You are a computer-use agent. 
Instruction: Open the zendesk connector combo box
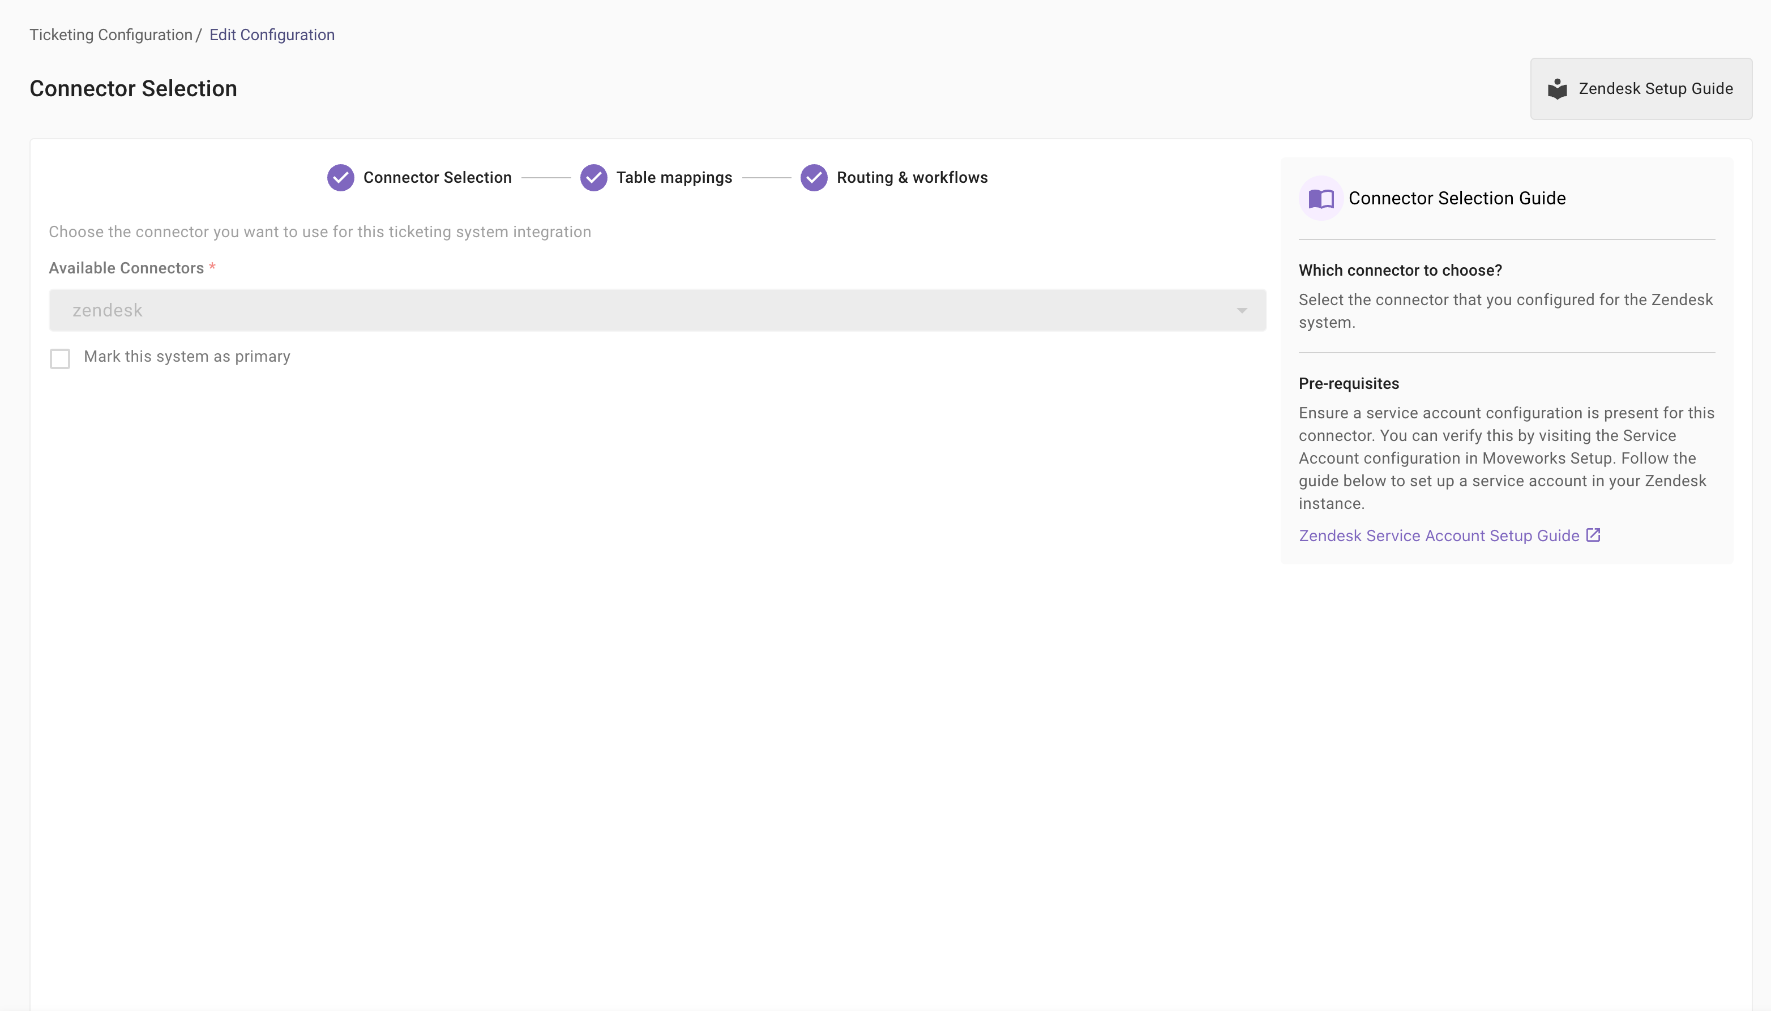coord(625,310)
